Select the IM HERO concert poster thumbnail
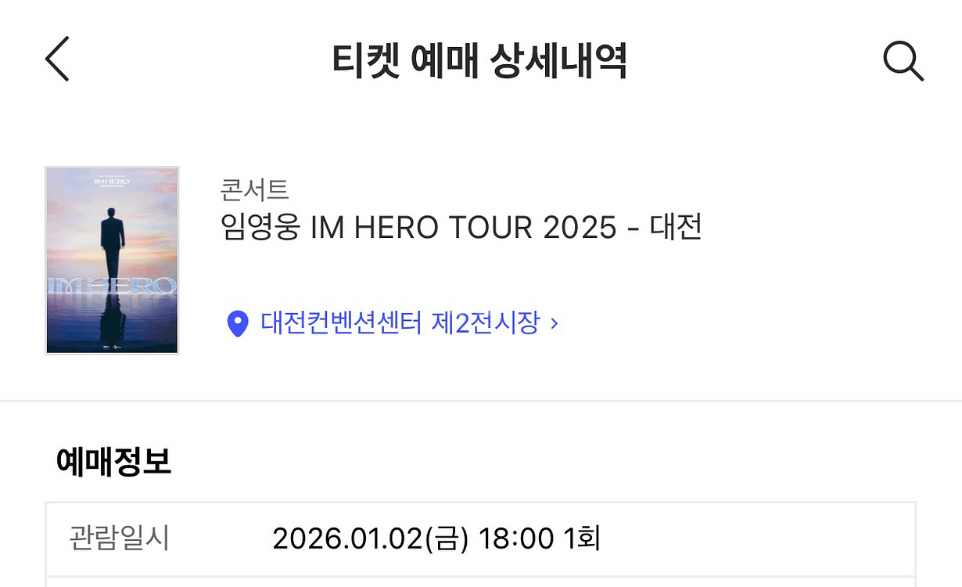Screen dimensions: 962x587 tap(111, 260)
